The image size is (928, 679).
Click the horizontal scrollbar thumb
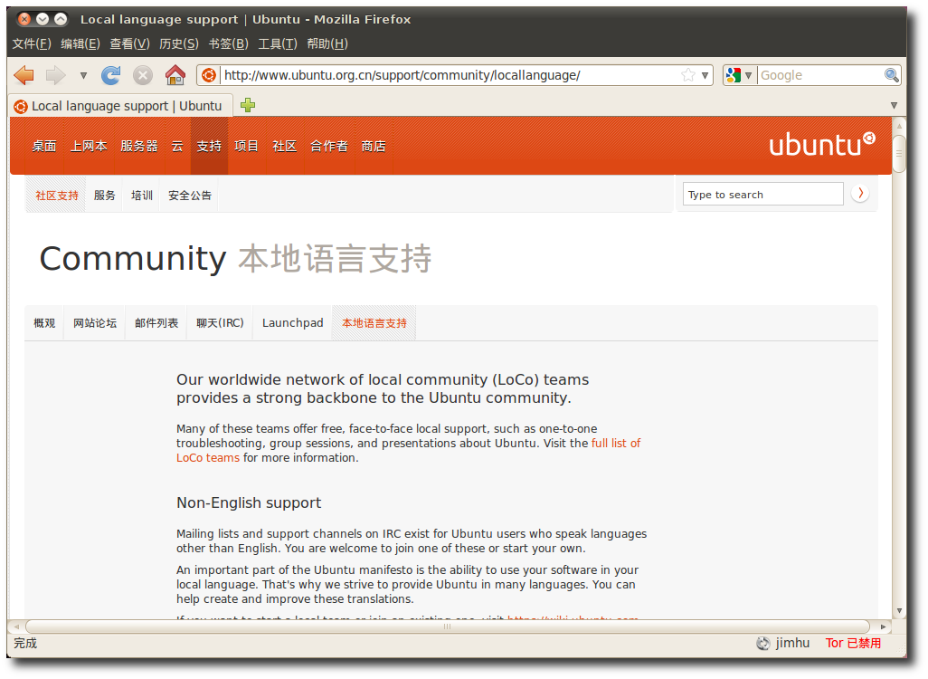[448, 626]
